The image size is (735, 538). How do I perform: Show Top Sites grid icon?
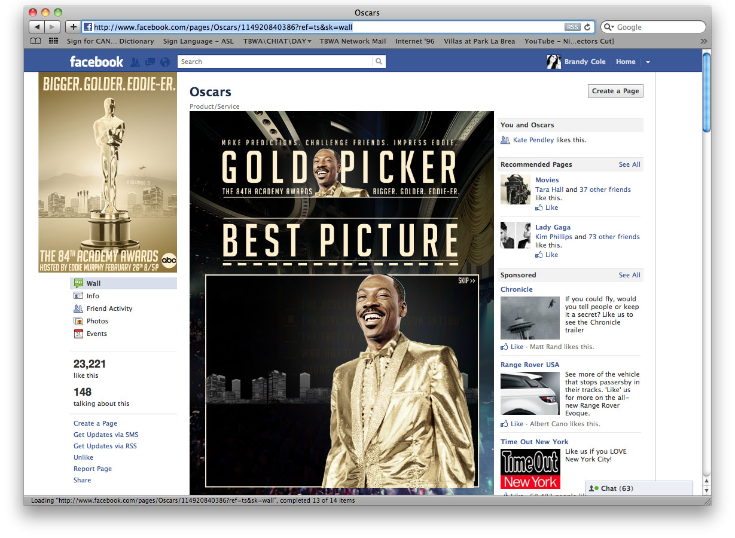[54, 41]
